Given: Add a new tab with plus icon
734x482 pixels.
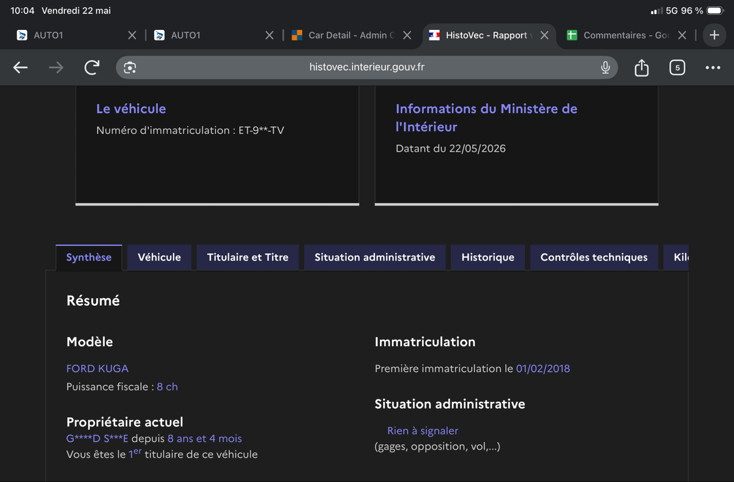Looking at the screenshot, I should (714, 35).
